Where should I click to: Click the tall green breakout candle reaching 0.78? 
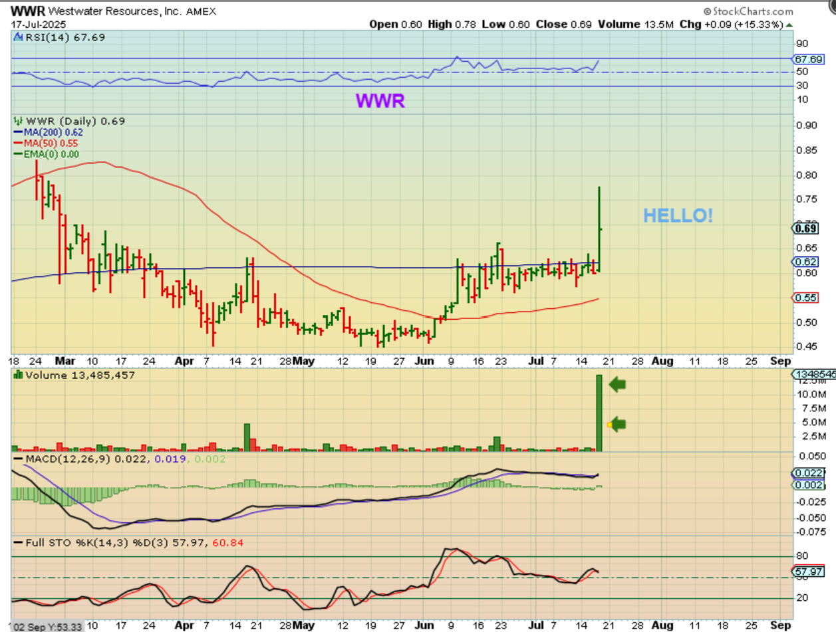[x=599, y=229]
